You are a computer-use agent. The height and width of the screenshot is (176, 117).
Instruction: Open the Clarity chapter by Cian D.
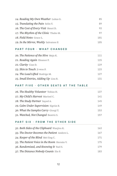pos(58,65)
